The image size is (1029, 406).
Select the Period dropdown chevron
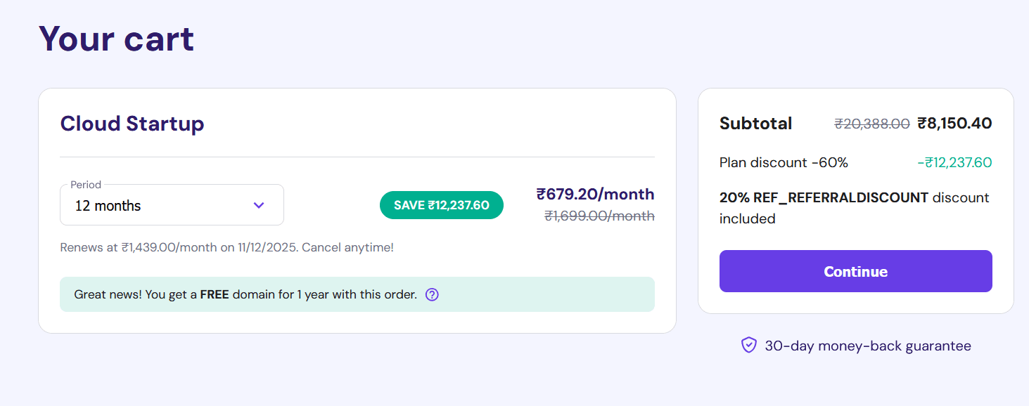pyautogui.click(x=259, y=204)
